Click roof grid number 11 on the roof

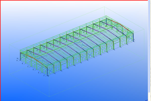pos(37,51)
